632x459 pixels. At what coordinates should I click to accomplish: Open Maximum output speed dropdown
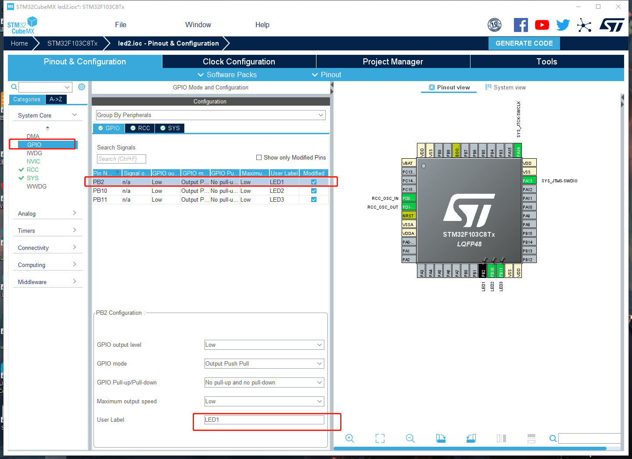[264, 401]
